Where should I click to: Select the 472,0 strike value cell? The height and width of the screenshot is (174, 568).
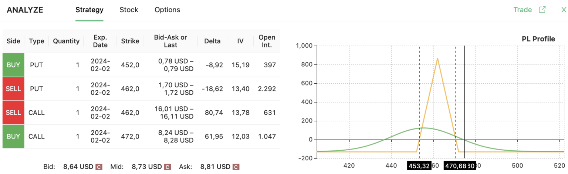(x=130, y=136)
